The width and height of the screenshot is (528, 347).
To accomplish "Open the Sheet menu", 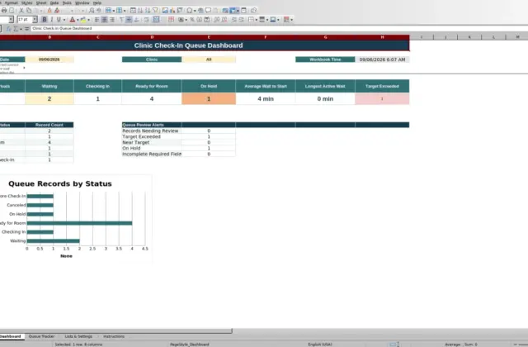I will click(x=41, y=2).
